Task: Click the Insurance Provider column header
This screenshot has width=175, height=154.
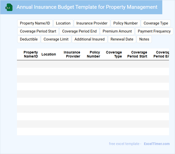Action: click(72, 54)
